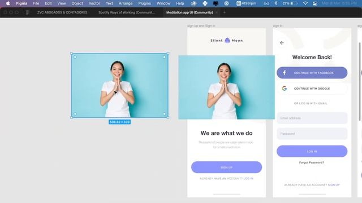
Task: Select the woman photo inside sign up frame
Action: [226, 87]
